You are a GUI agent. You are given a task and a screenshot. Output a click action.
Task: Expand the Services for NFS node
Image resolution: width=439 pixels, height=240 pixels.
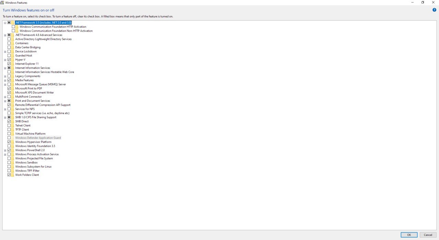click(5, 109)
